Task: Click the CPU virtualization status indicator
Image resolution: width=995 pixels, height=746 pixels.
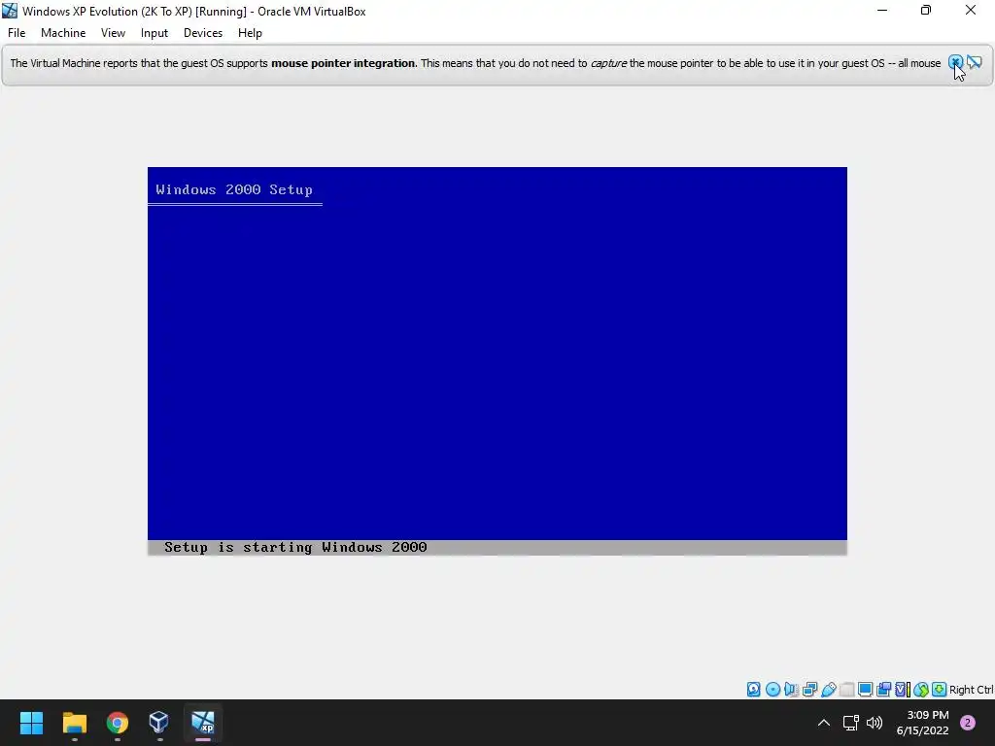Action: pos(903,689)
